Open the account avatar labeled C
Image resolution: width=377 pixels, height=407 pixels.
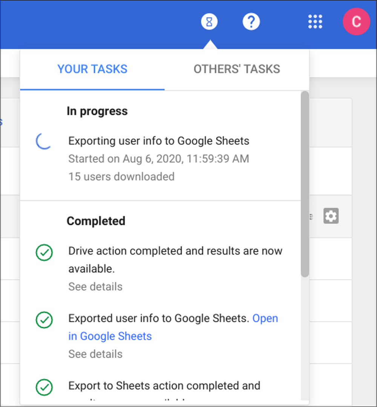click(x=356, y=22)
